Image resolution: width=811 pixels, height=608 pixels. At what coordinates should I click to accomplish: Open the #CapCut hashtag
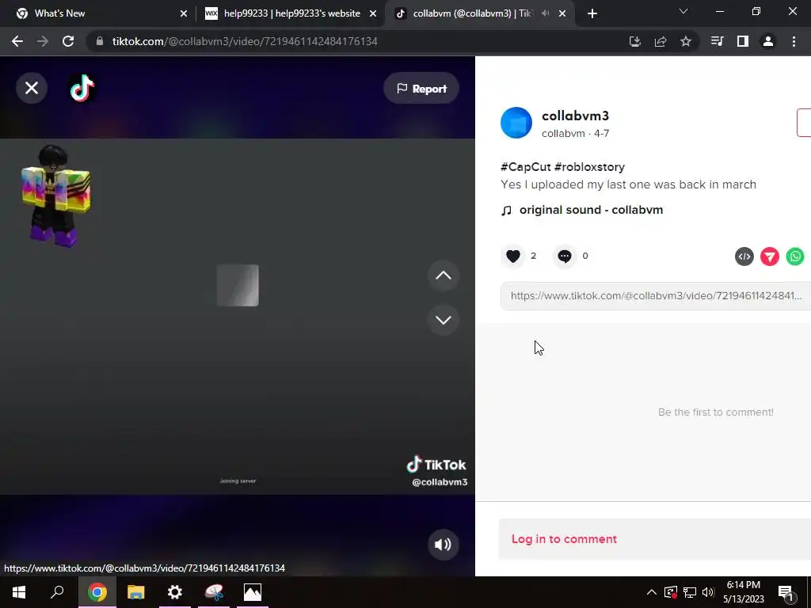(x=526, y=167)
